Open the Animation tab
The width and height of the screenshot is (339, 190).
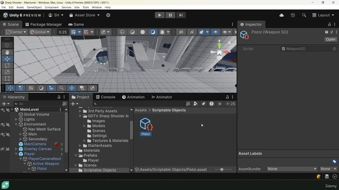(x=133, y=97)
